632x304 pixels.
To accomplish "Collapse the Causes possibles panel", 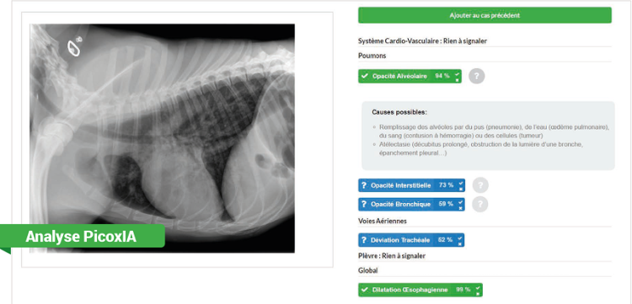I will coord(488,136).
